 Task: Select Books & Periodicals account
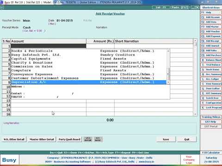pos(89,51)
